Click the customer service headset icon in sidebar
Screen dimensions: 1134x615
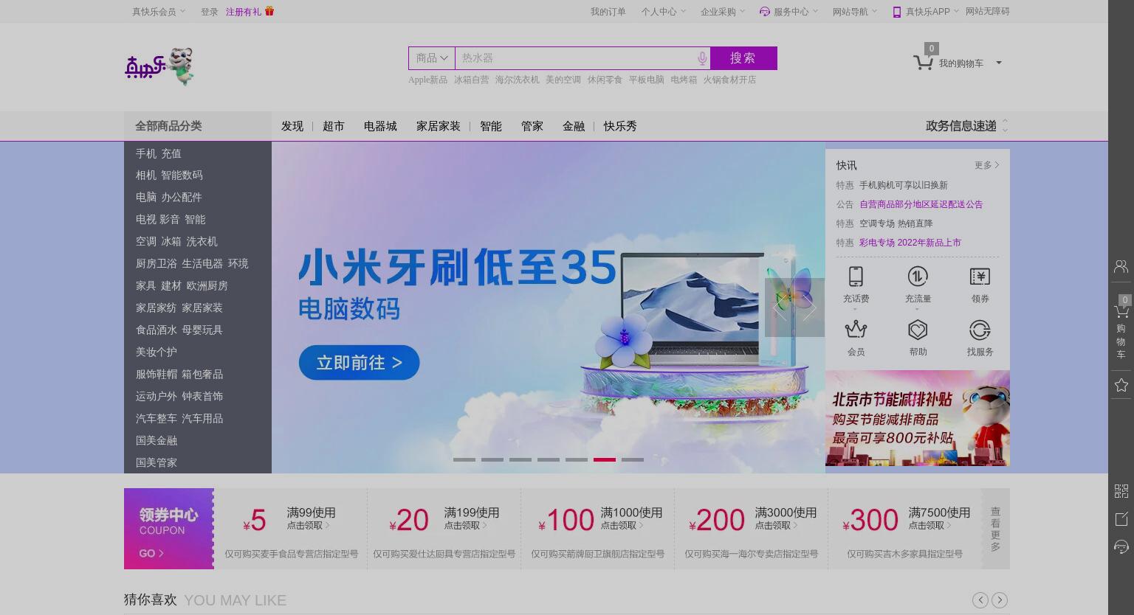[x=1121, y=546]
